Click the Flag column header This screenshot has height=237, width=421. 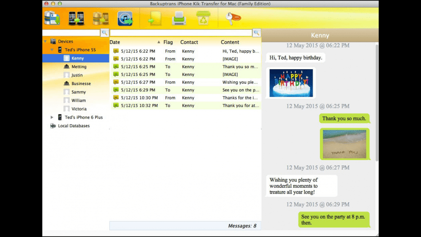168,42
